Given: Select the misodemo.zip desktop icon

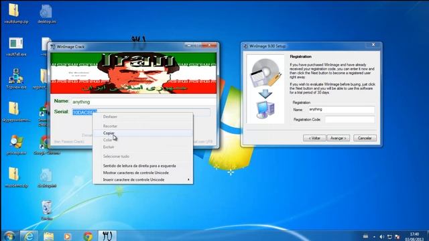Looking at the screenshot, I should tap(16, 177).
